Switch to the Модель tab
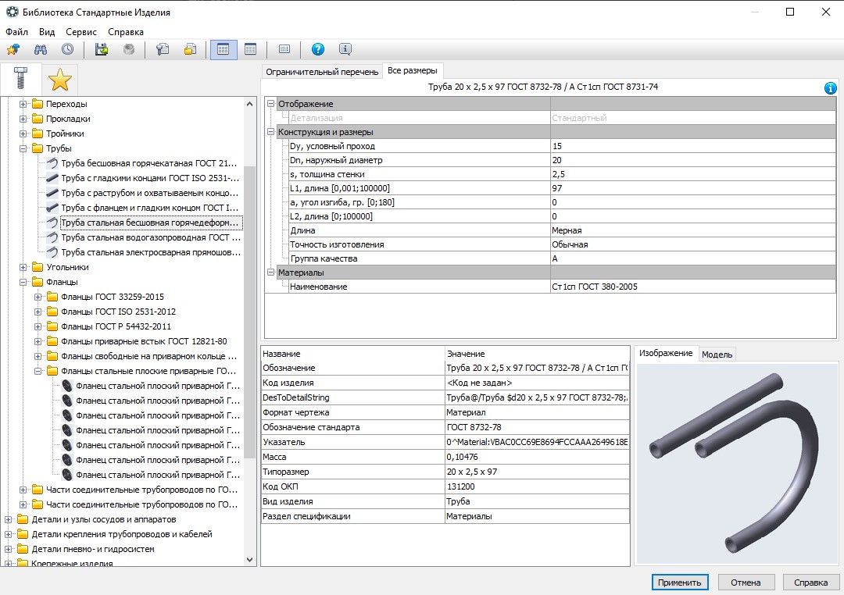This screenshot has width=844, height=595. 717,355
